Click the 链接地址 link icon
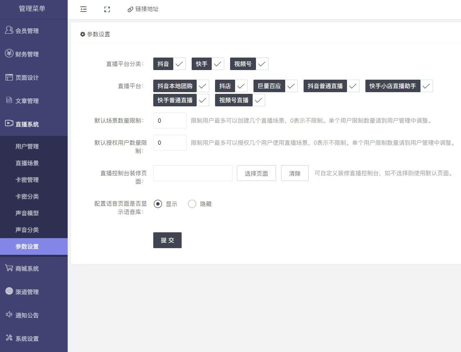Image resolution: width=461 pixels, height=352 pixels. point(130,9)
